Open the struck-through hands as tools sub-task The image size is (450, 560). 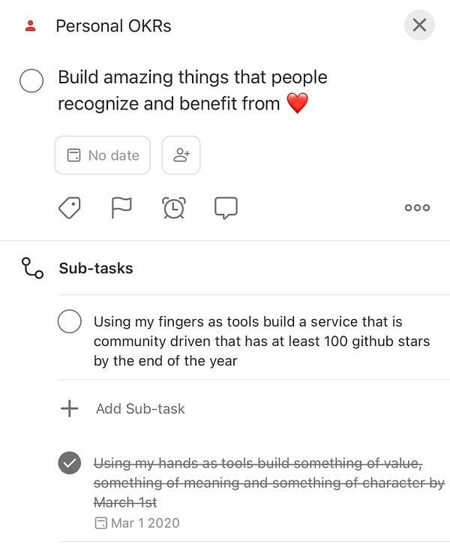tap(266, 482)
